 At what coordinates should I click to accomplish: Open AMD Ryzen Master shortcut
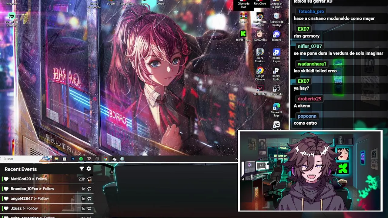coord(260,20)
